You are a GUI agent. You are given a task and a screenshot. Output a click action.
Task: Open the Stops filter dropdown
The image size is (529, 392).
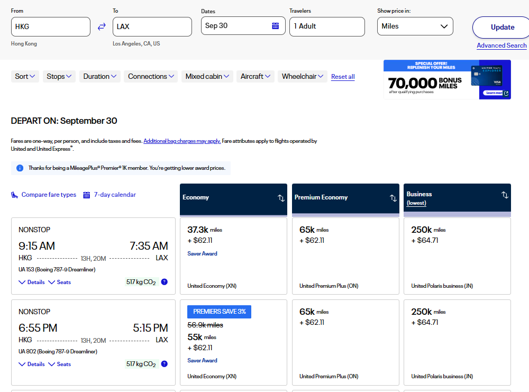point(59,76)
